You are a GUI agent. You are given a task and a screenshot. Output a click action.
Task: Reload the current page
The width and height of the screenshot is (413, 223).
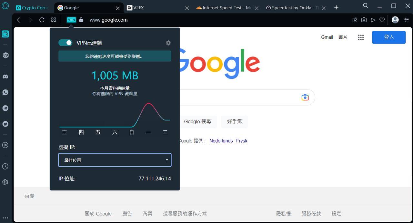42,20
